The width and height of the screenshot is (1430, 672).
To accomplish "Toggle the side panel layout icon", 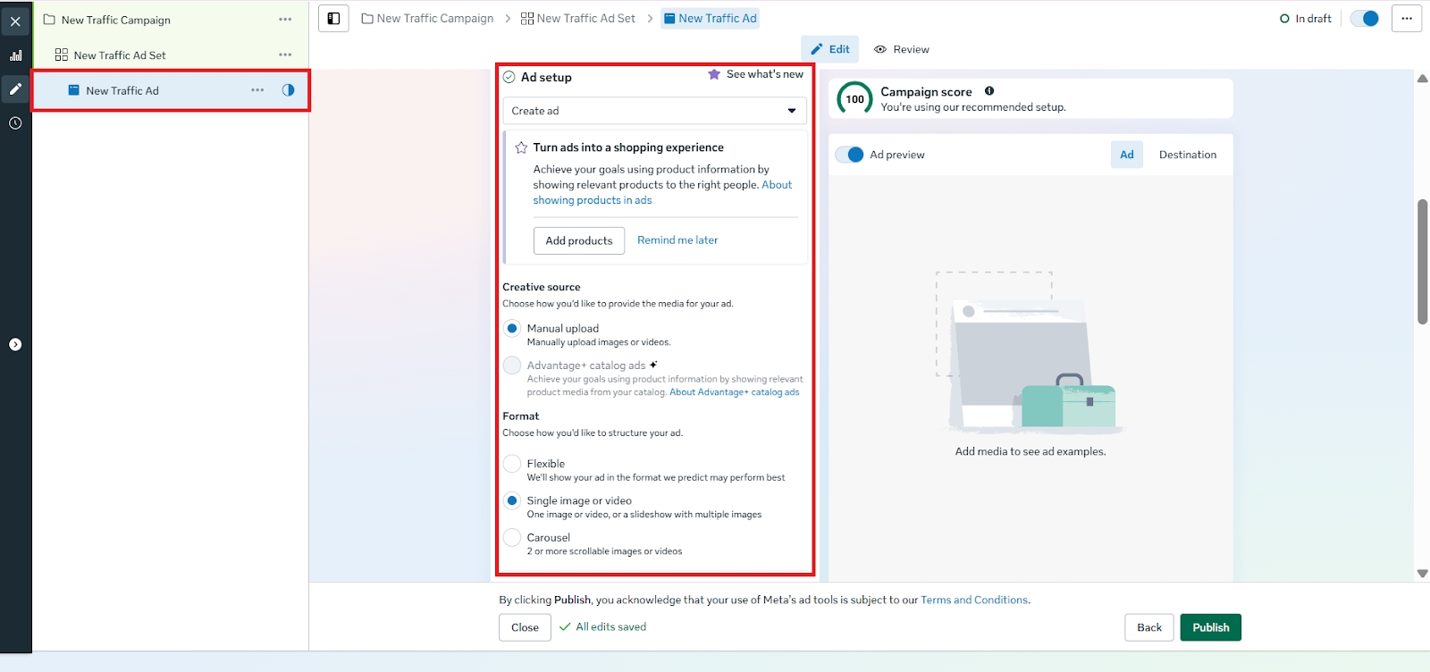I will [333, 19].
